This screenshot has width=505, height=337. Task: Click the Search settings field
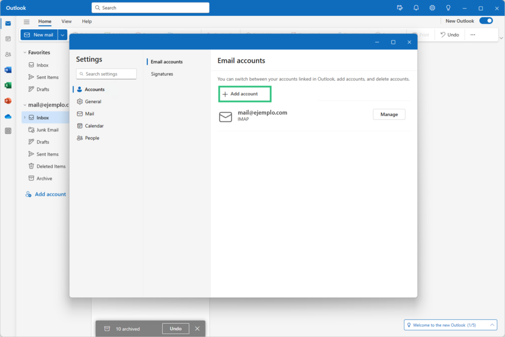click(107, 74)
